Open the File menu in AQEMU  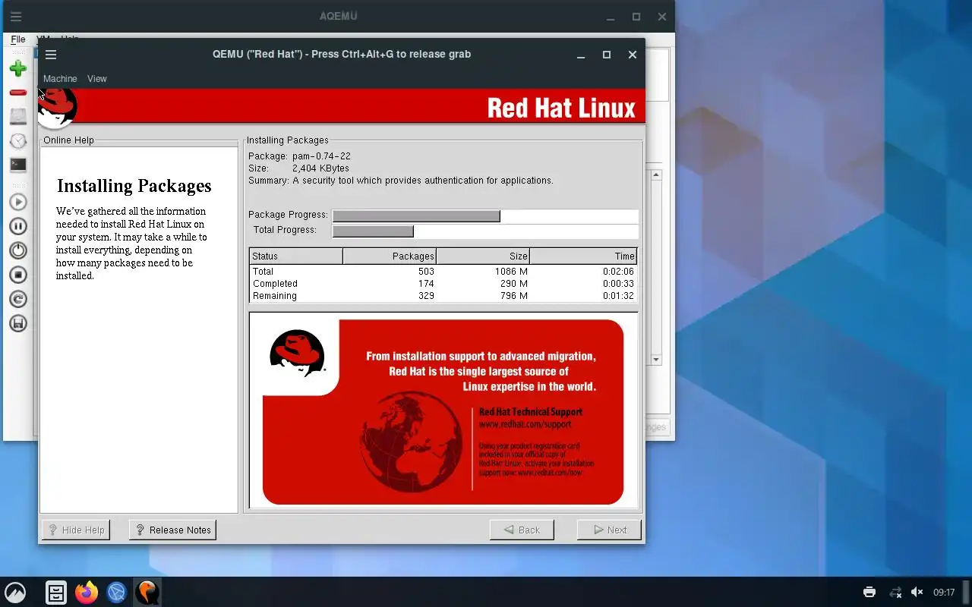pyautogui.click(x=18, y=39)
